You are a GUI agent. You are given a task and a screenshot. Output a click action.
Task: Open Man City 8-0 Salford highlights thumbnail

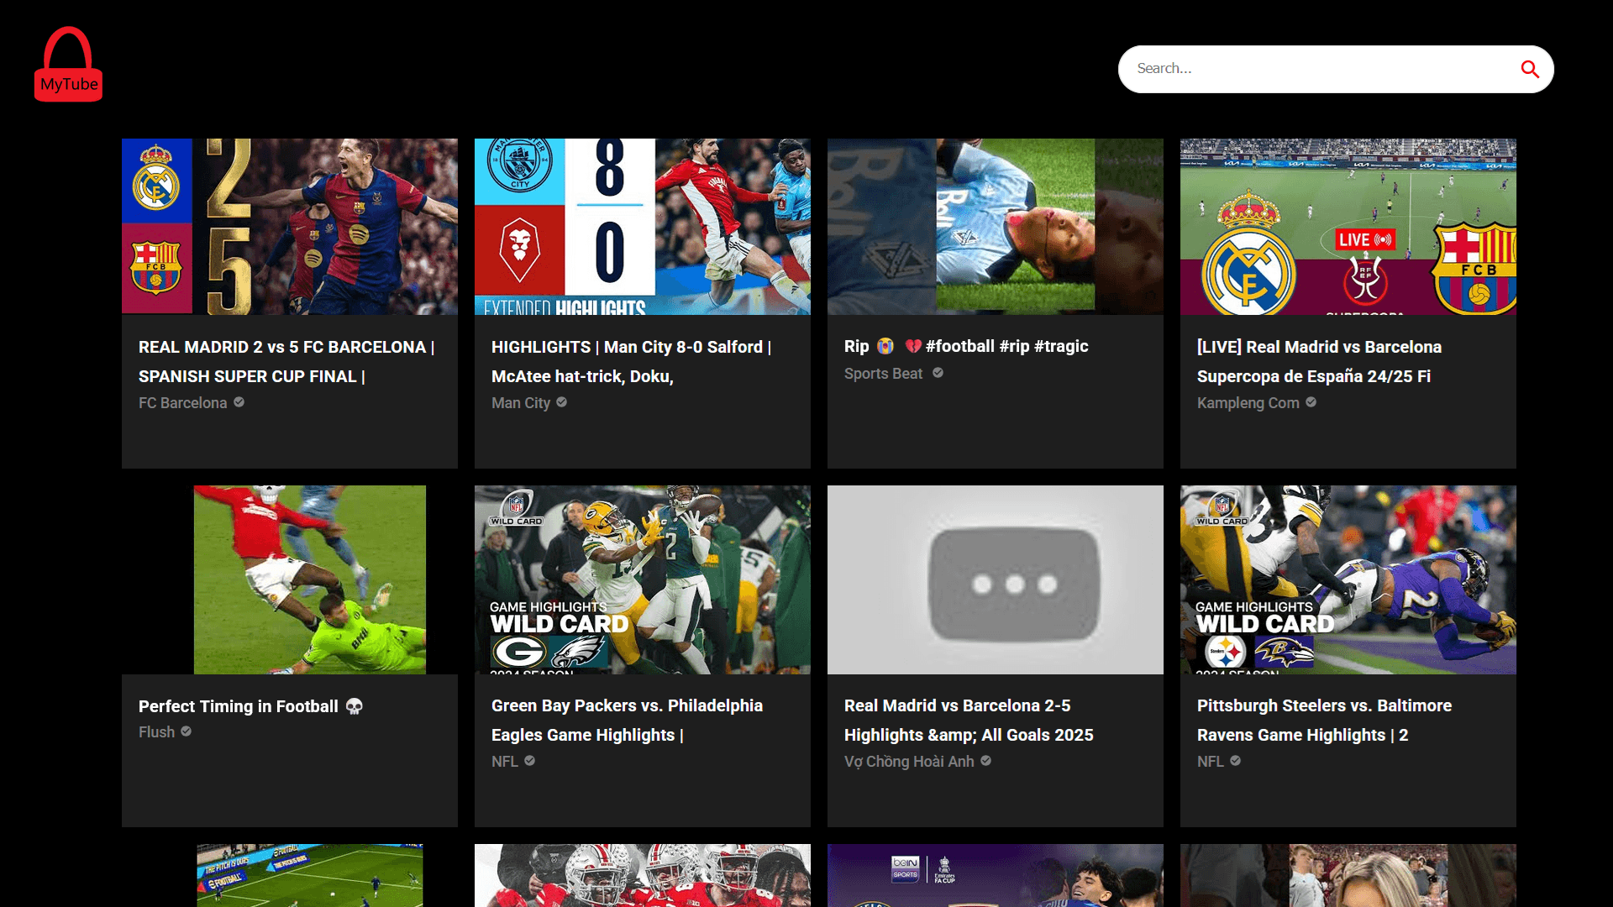[x=643, y=227]
